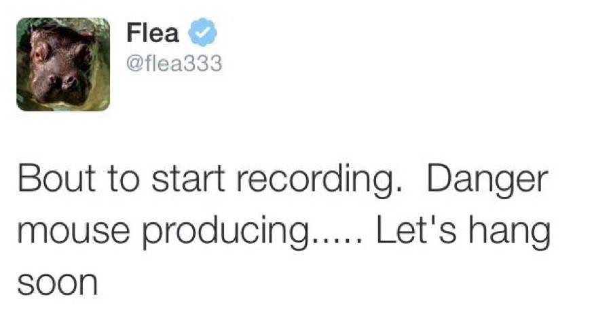Click the display name Flea
This screenshot has width=611, height=320.
153,33
